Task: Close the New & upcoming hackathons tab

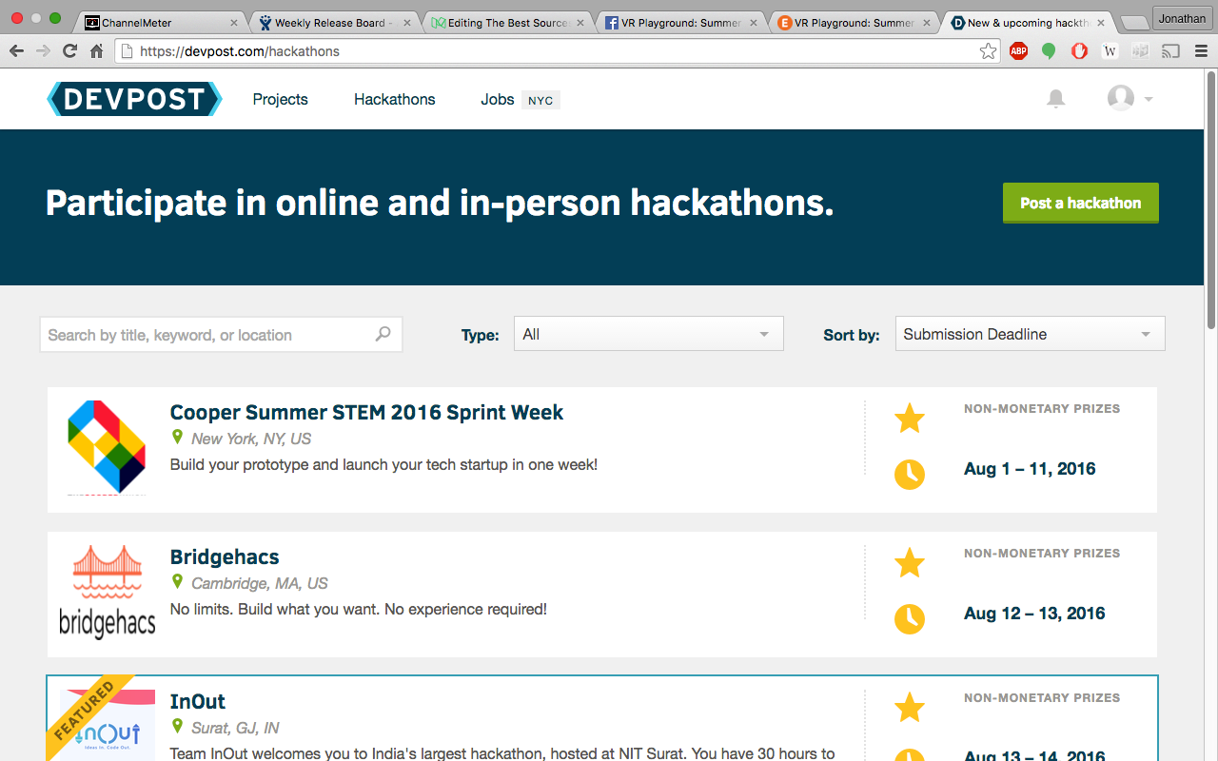Action: coord(1101,23)
